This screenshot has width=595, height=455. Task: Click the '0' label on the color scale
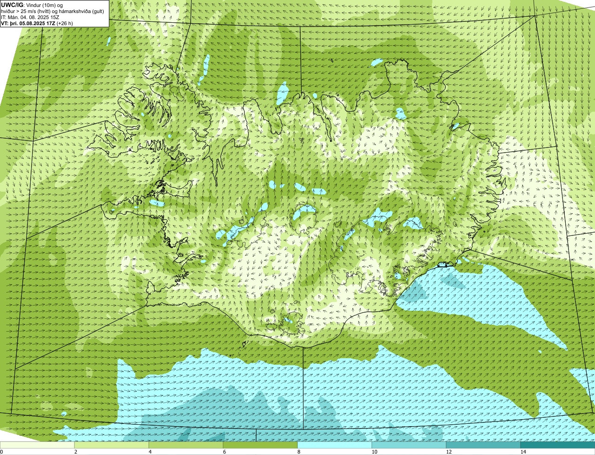[1, 452]
